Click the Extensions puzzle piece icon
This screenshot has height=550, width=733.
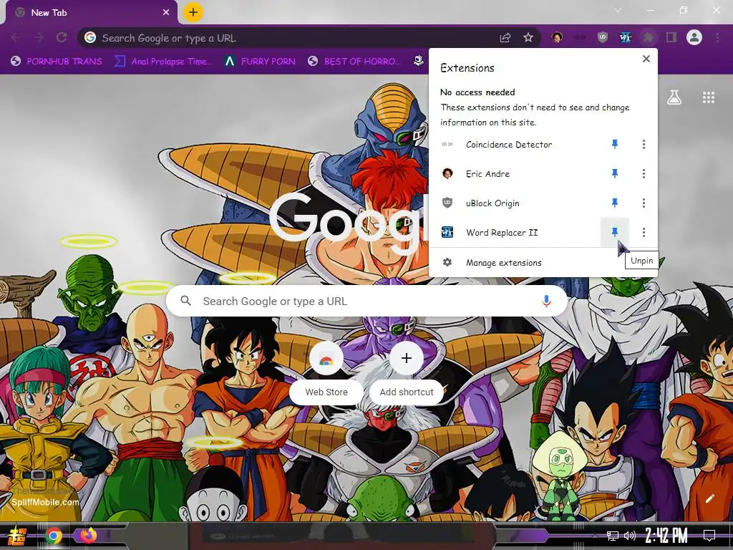coord(649,37)
